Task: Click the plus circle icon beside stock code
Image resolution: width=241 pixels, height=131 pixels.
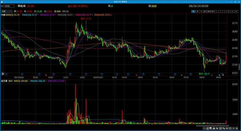Action: [x=2, y=6]
